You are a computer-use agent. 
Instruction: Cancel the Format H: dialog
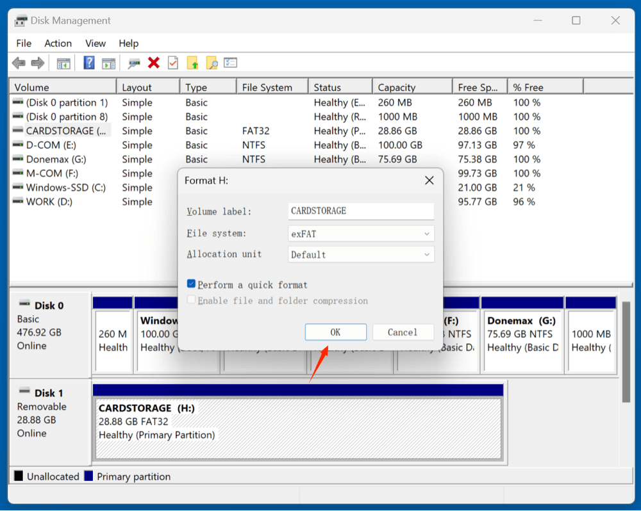click(x=402, y=332)
